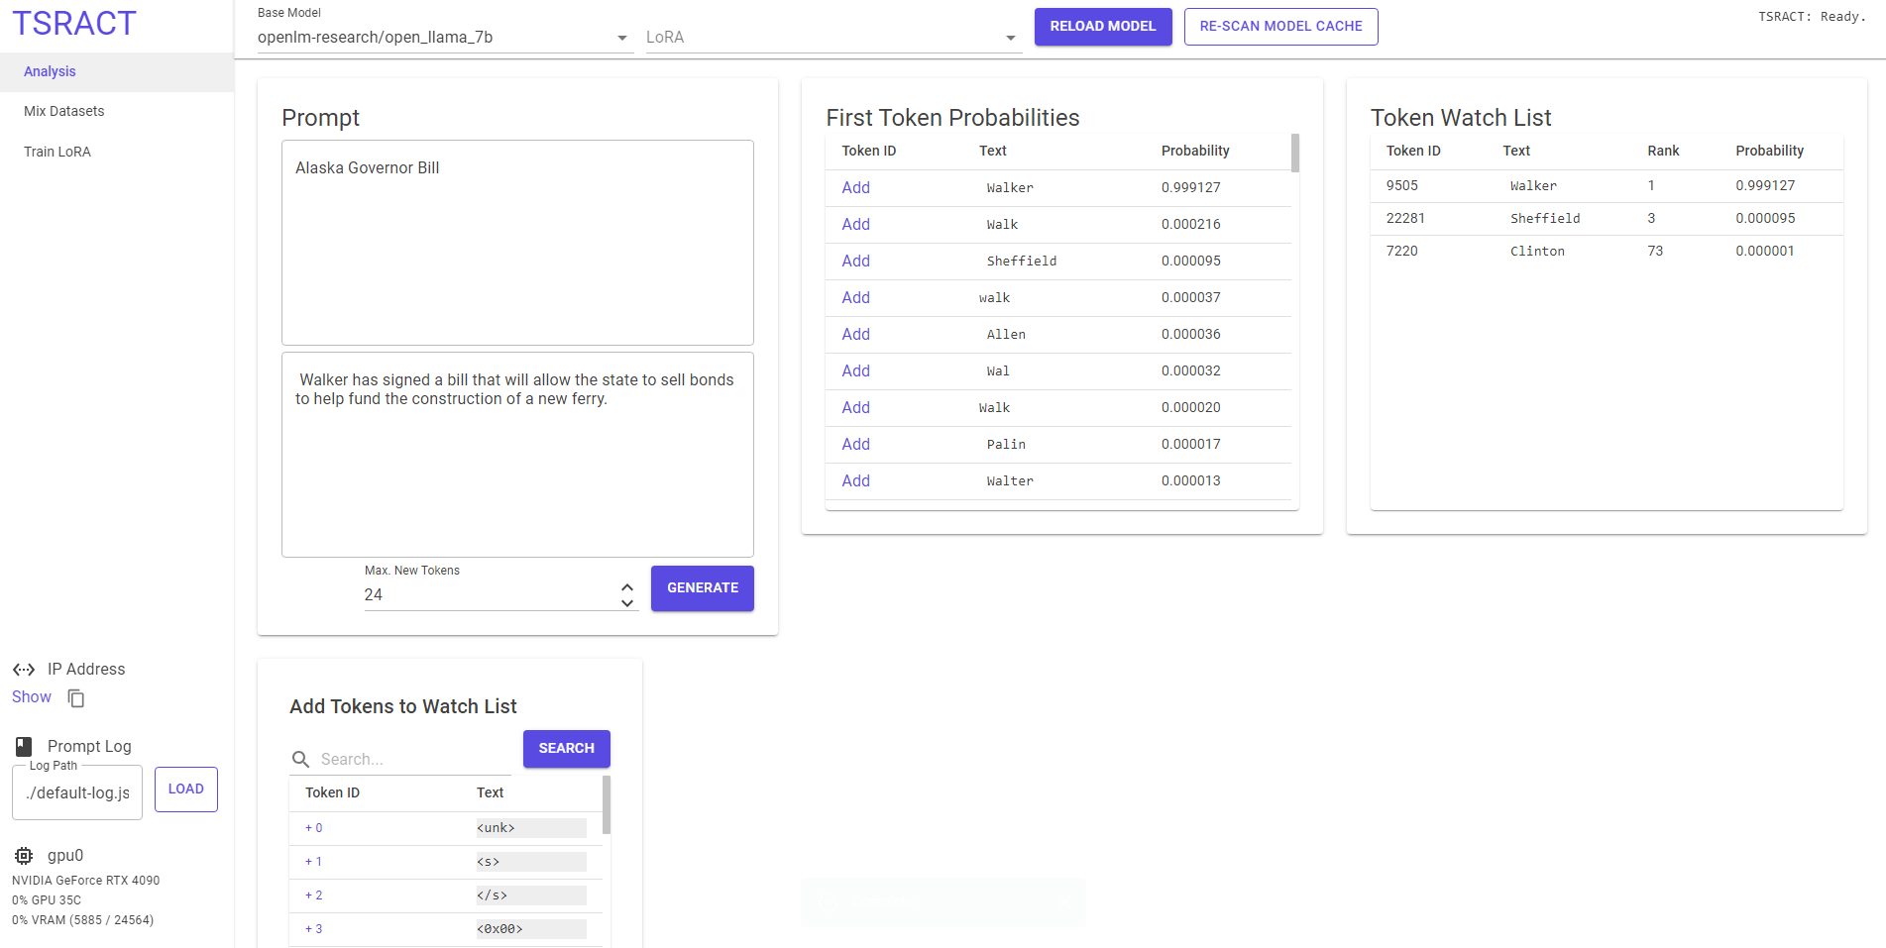This screenshot has width=1886, height=948.
Task: Open the Analysis page
Action: click(117, 71)
